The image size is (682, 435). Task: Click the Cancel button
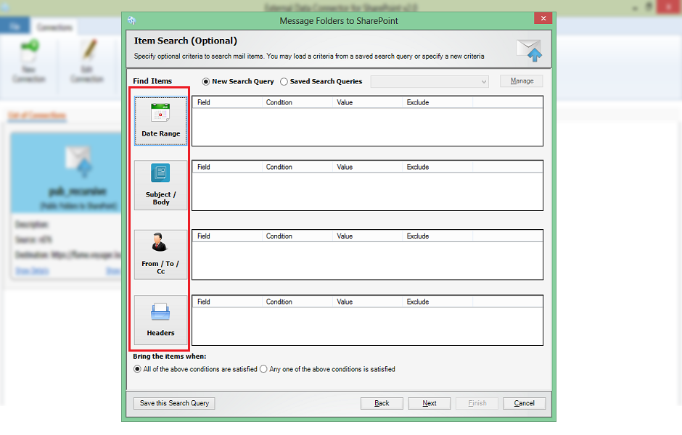(524, 403)
